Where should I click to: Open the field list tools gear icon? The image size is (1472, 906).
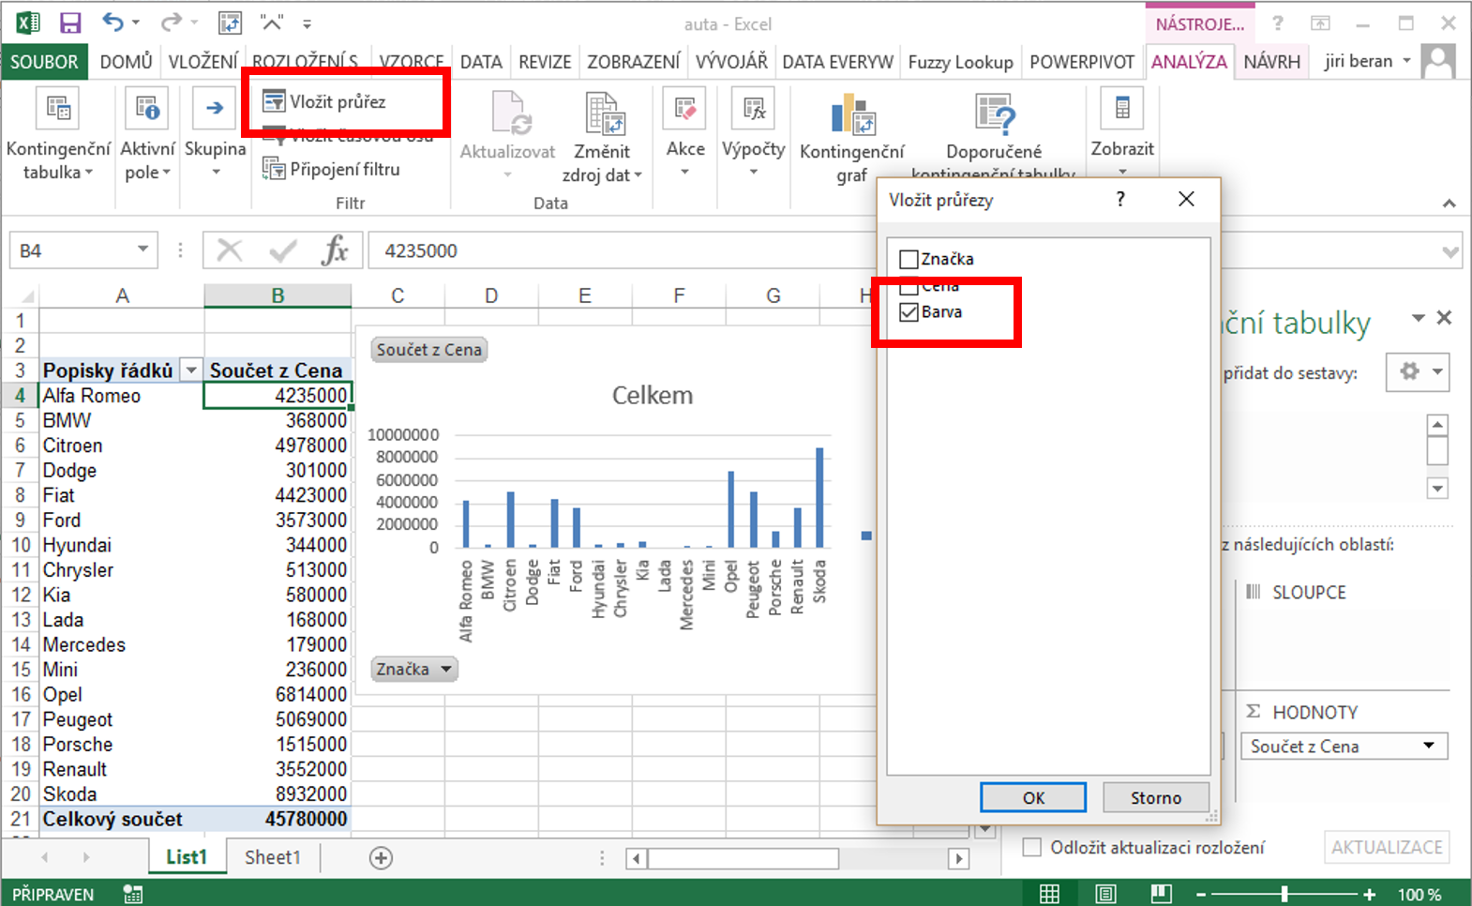coord(1419,371)
